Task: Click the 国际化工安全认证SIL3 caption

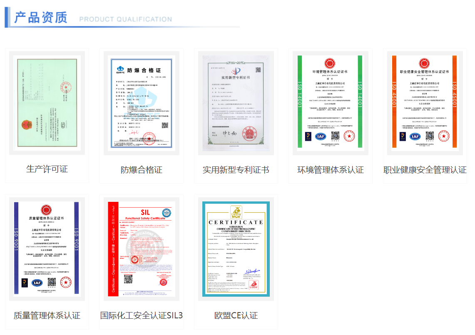Action: 142,315
